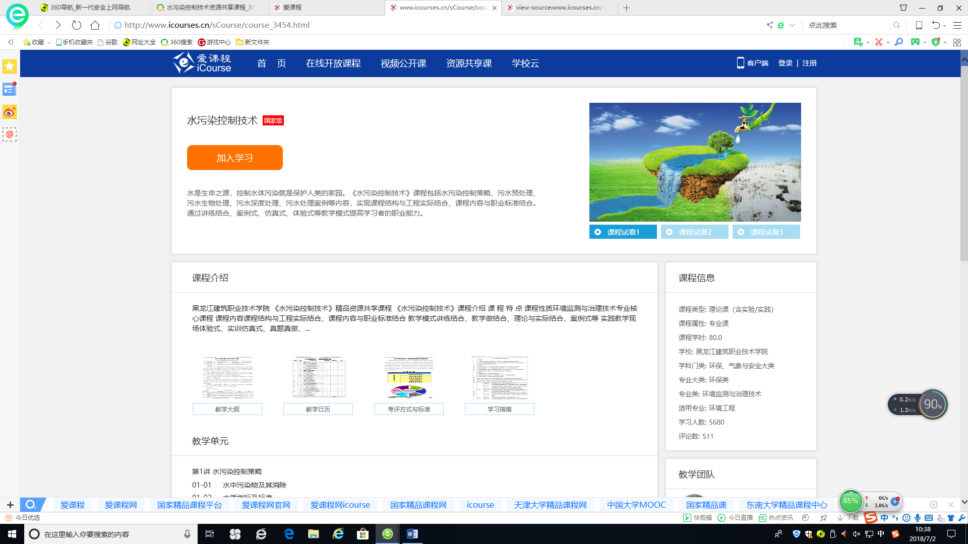Expand the game extension dropdown arrow

[x=925, y=42]
